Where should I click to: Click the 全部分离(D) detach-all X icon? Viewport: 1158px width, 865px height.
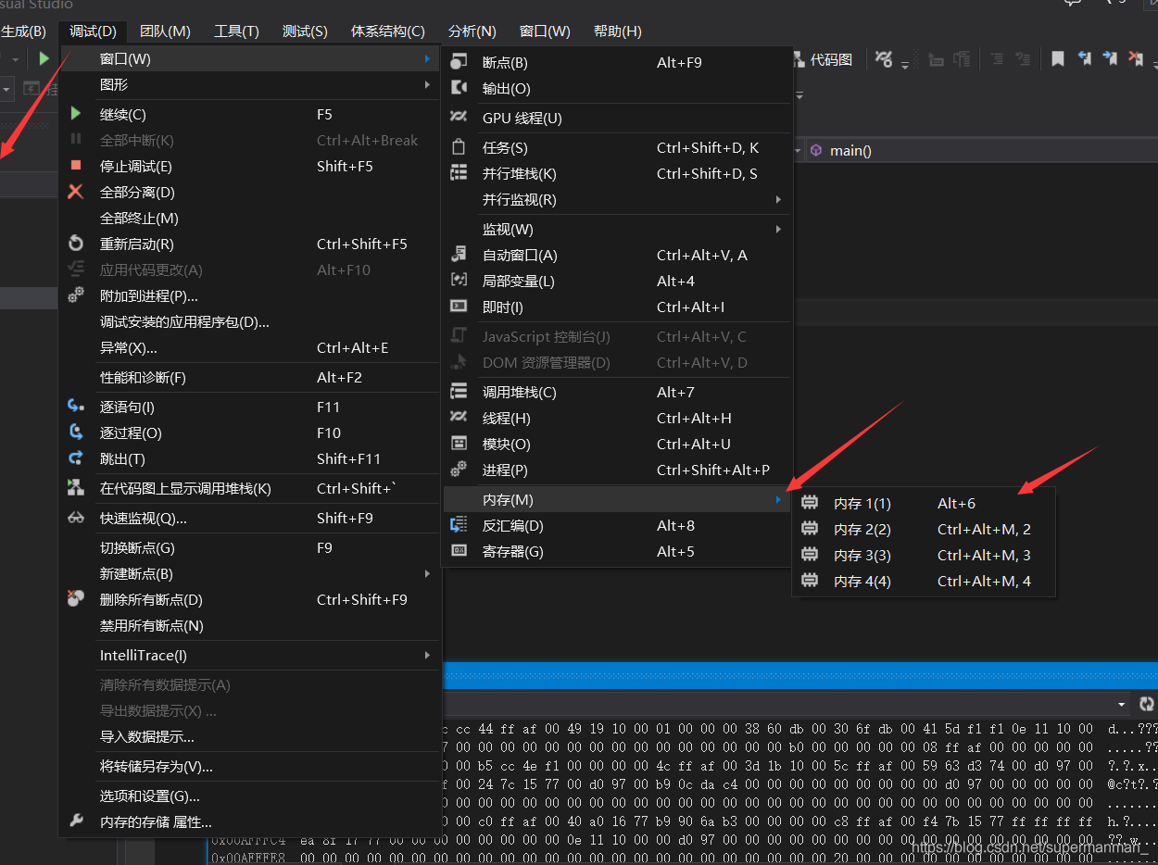pyautogui.click(x=76, y=192)
